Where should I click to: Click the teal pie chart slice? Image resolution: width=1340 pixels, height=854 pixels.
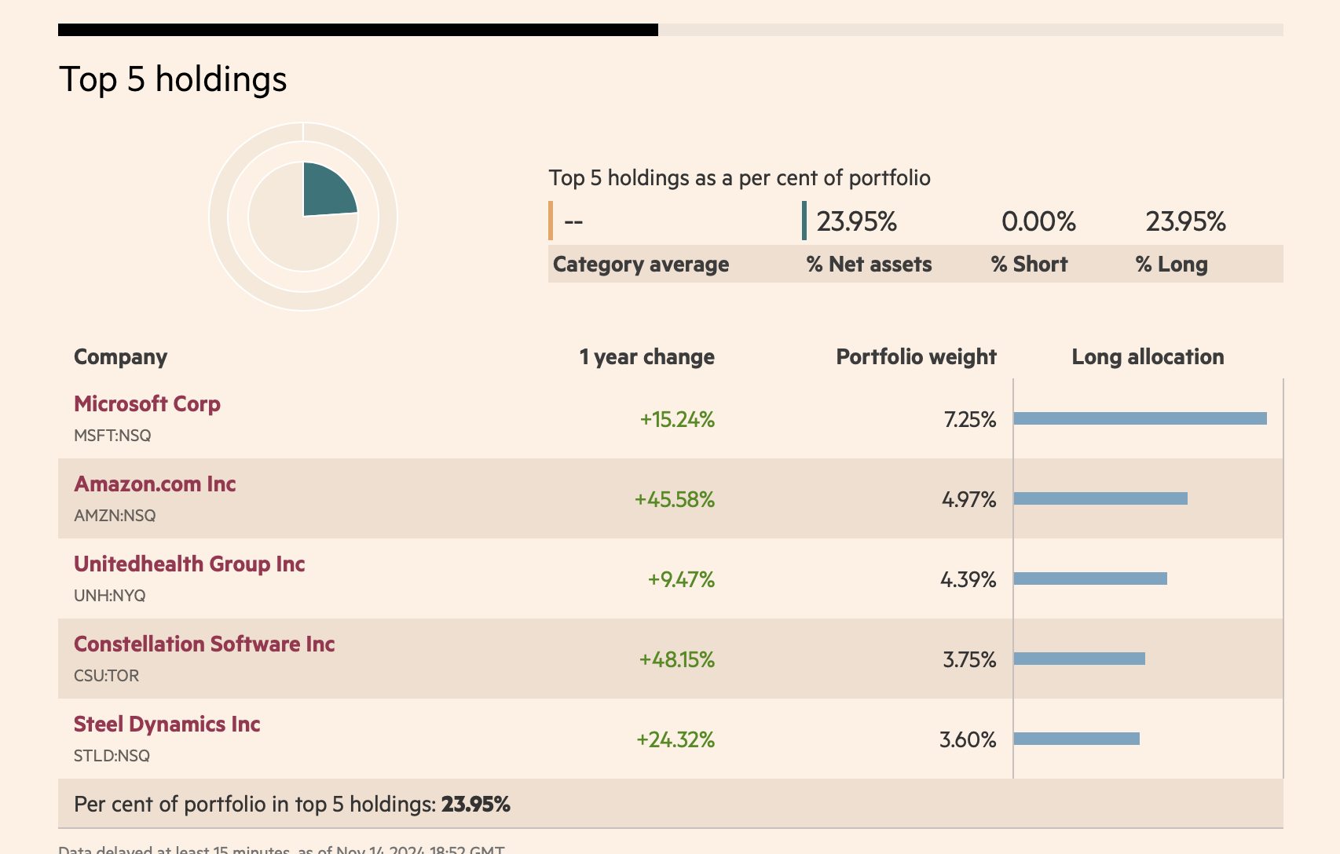coord(325,192)
